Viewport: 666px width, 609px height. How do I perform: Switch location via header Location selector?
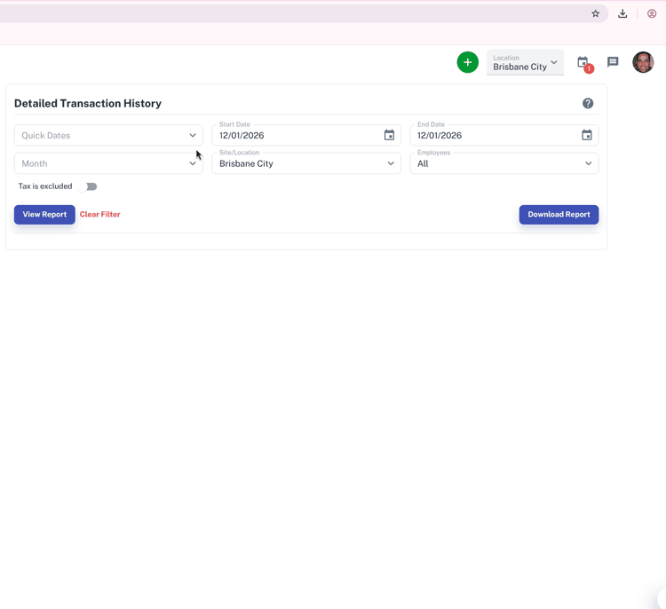(525, 63)
